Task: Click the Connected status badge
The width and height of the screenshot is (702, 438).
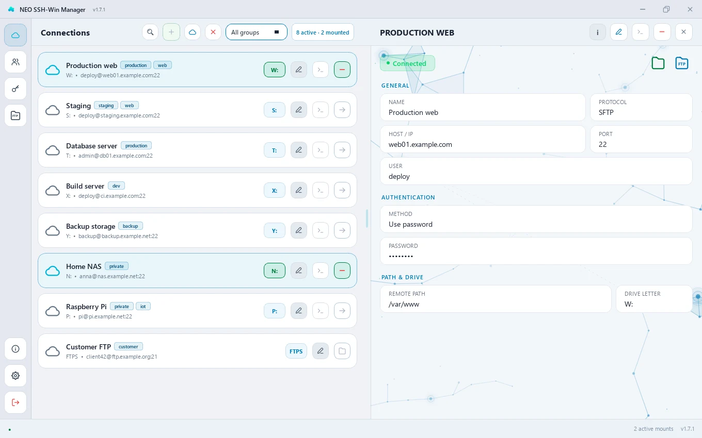Action: tap(407, 63)
